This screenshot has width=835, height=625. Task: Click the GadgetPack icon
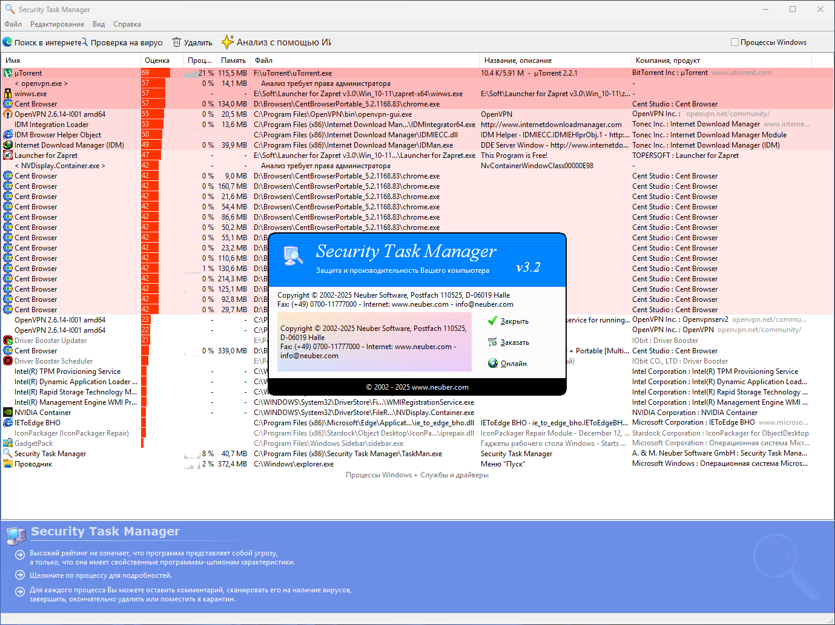(x=8, y=443)
